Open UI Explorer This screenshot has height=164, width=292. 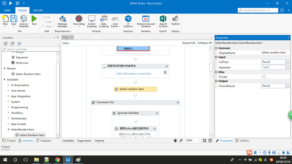point(128,19)
